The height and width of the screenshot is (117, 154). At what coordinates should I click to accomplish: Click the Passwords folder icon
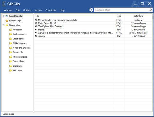pos(11,52)
